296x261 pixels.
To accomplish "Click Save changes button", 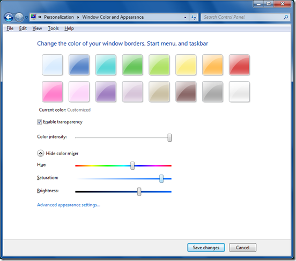I will coord(206,248).
